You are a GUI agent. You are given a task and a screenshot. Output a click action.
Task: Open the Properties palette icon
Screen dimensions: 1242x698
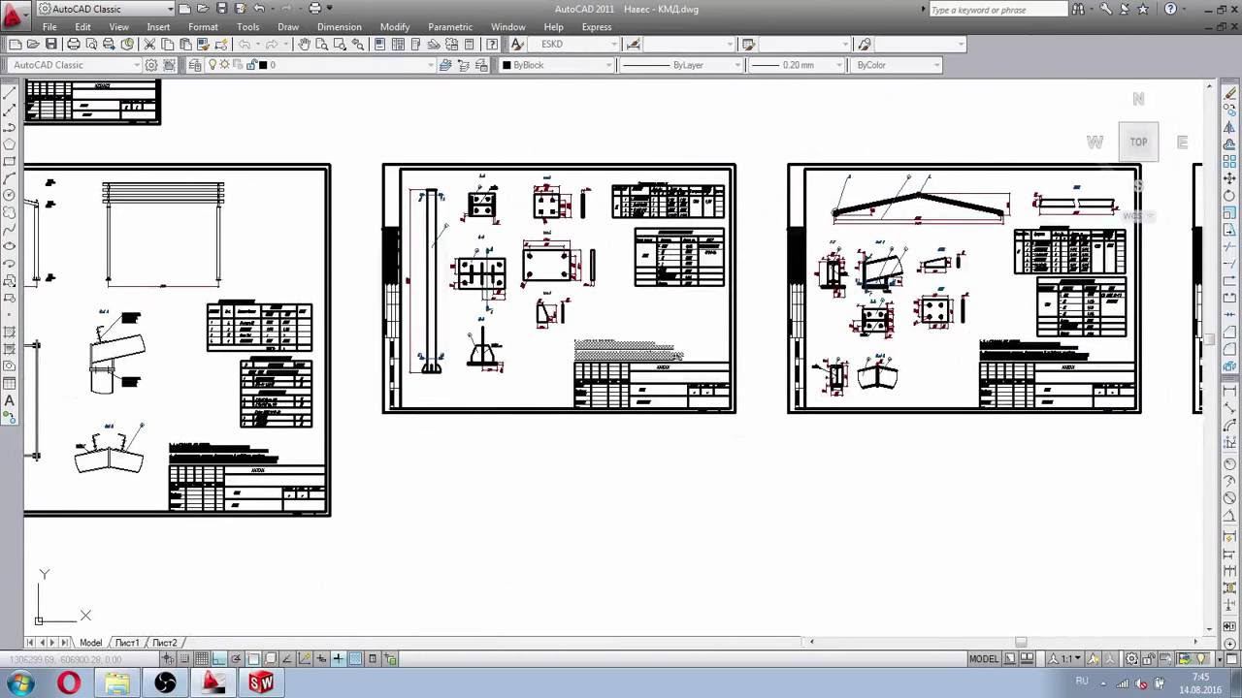point(379,45)
